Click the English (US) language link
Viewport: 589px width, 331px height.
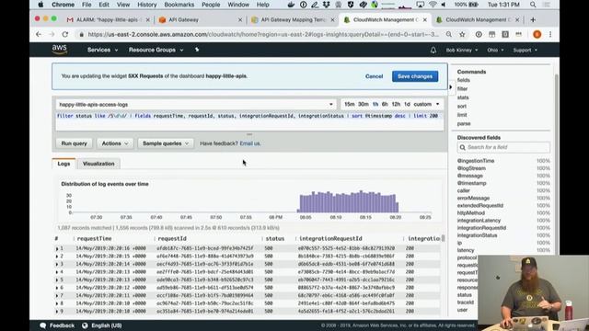[107, 325]
